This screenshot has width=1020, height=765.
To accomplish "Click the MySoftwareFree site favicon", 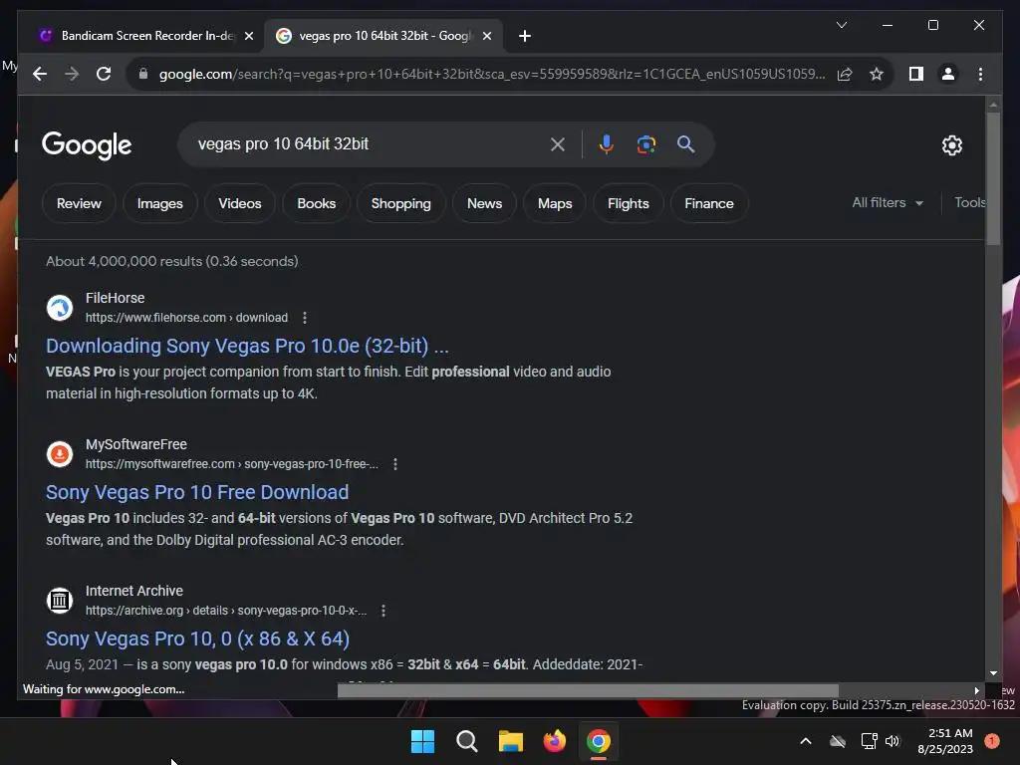I will pos(59,454).
